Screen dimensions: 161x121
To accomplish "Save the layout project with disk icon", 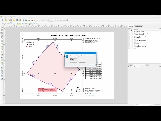I will coord(2,20).
